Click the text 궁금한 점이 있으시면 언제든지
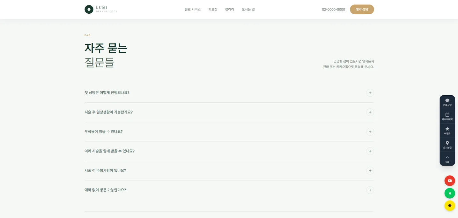The height and width of the screenshot is (218, 458). (x=354, y=61)
